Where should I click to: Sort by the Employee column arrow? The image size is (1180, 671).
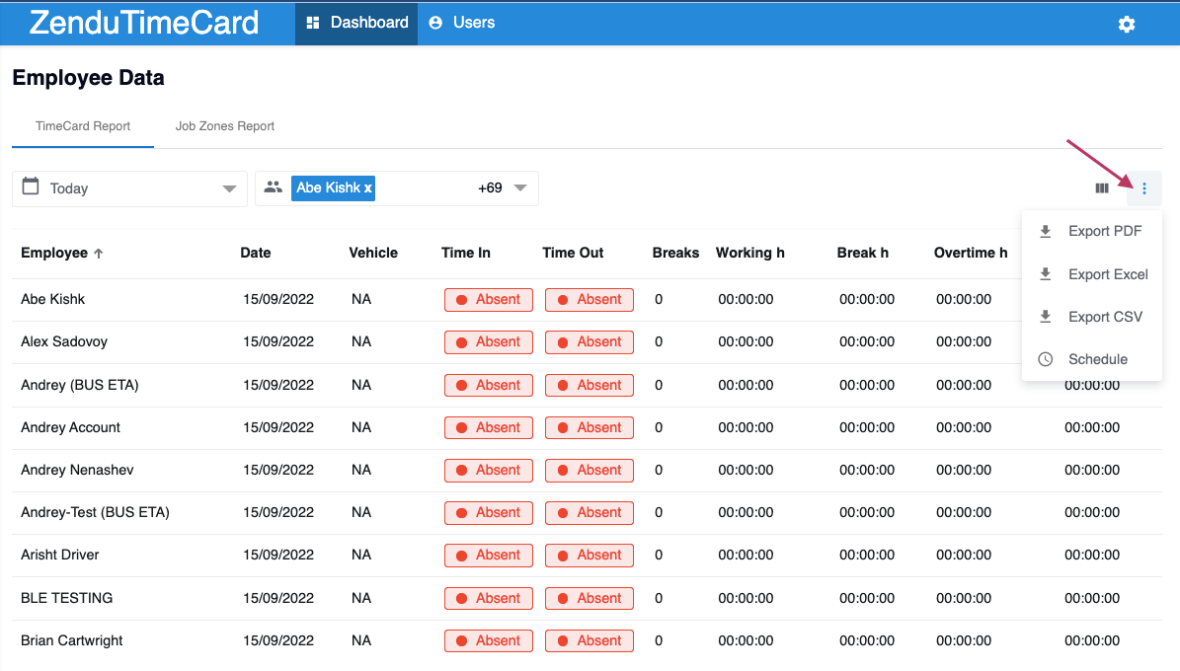click(99, 254)
